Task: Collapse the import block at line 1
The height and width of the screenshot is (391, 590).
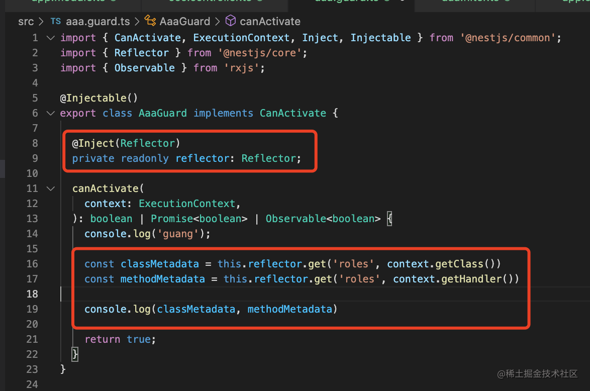Action: click(50, 38)
